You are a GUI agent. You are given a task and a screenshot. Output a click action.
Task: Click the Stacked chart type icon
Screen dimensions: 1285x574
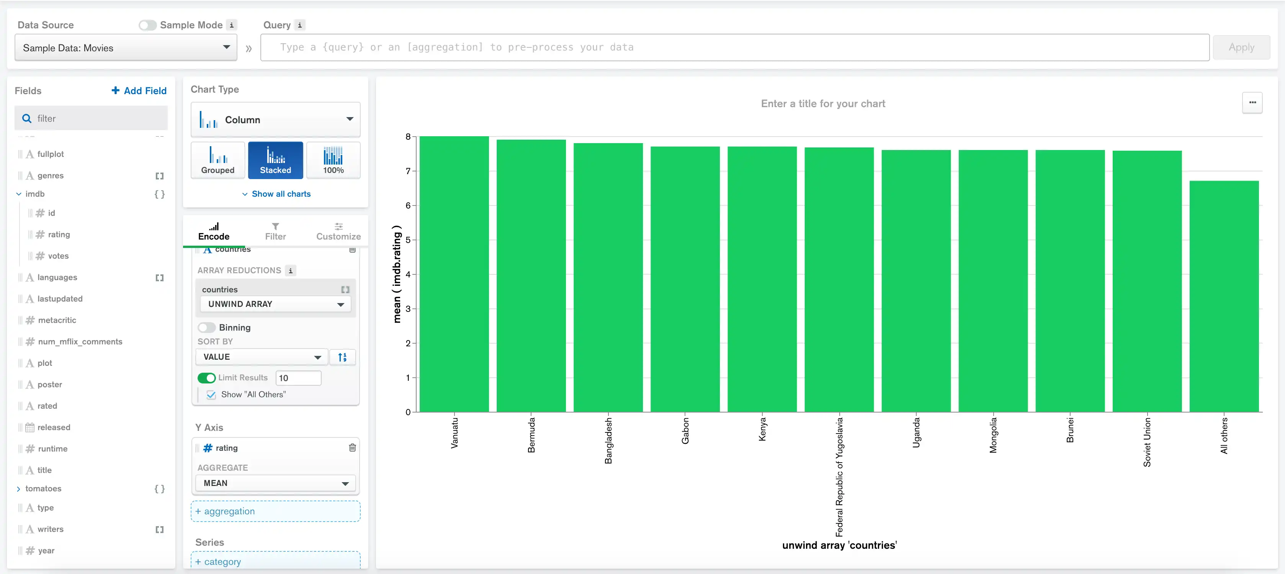[275, 160]
